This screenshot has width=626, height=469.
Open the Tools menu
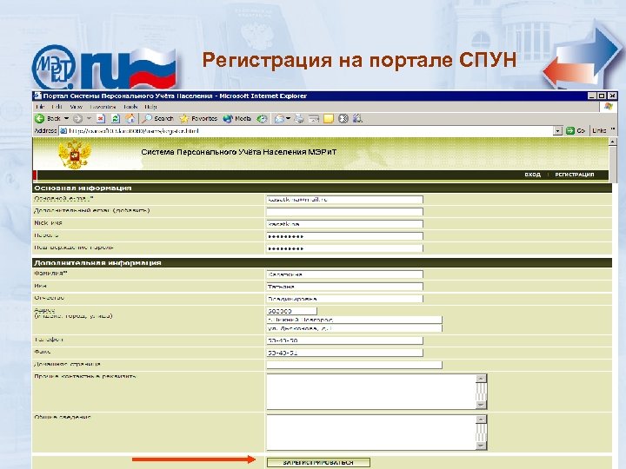[x=130, y=107]
